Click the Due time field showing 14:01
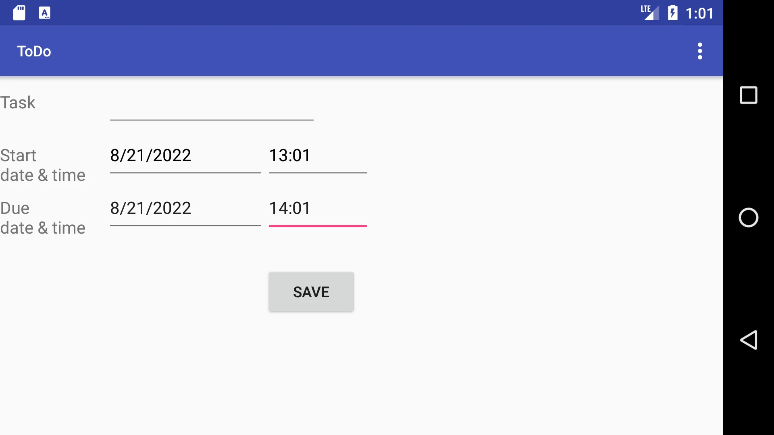 (x=317, y=208)
